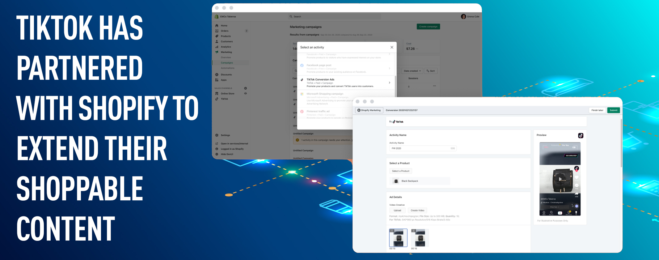
Task: Click the Customers person icon in sidebar
Action: coord(217,41)
